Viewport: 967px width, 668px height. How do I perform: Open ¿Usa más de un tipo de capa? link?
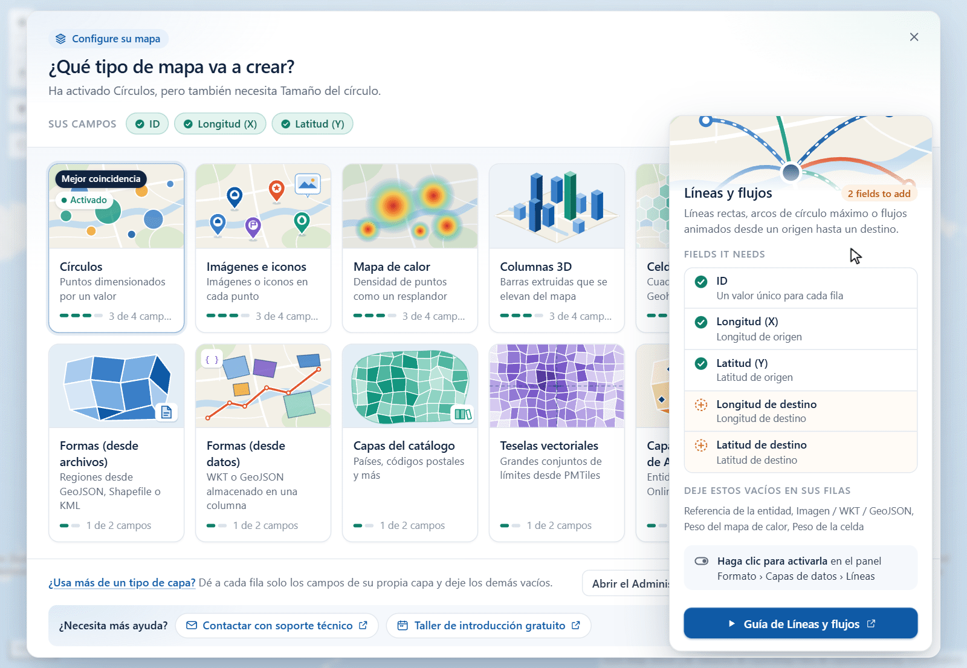pyautogui.click(x=122, y=583)
